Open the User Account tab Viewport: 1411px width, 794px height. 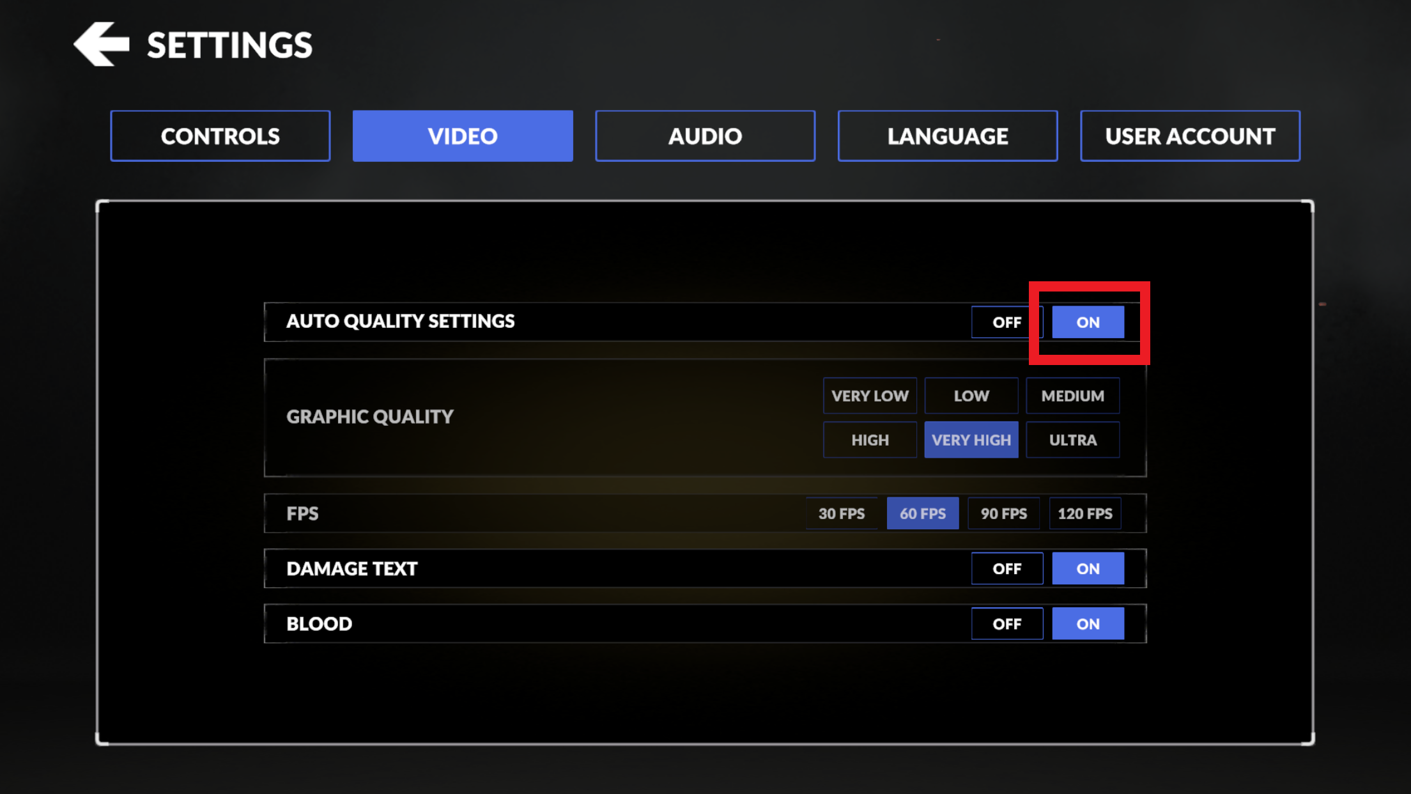point(1190,136)
